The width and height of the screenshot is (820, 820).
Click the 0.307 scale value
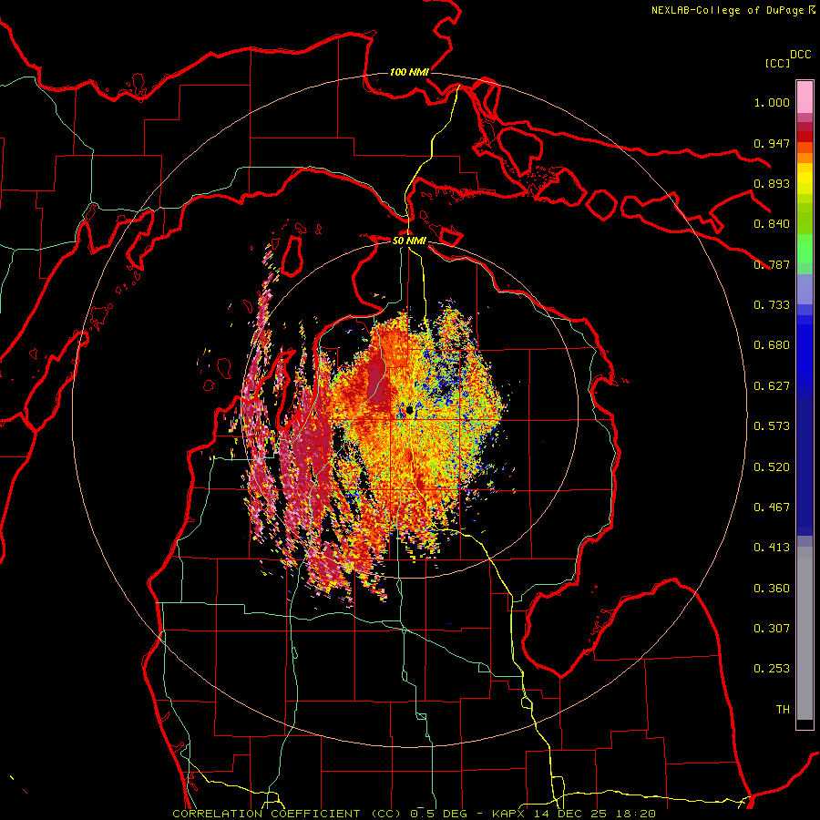pyautogui.click(x=772, y=629)
